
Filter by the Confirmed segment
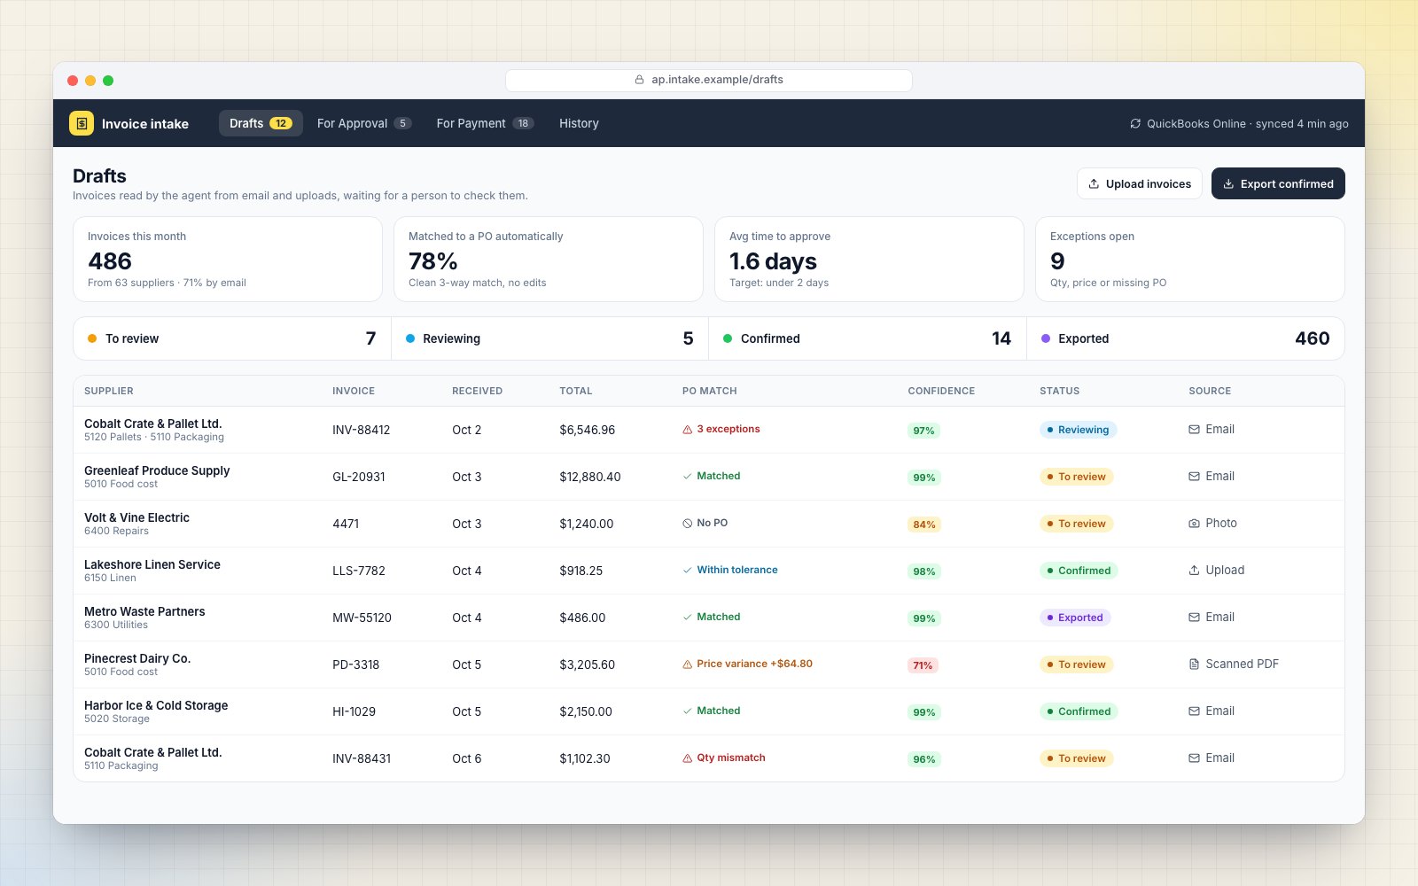point(868,338)
